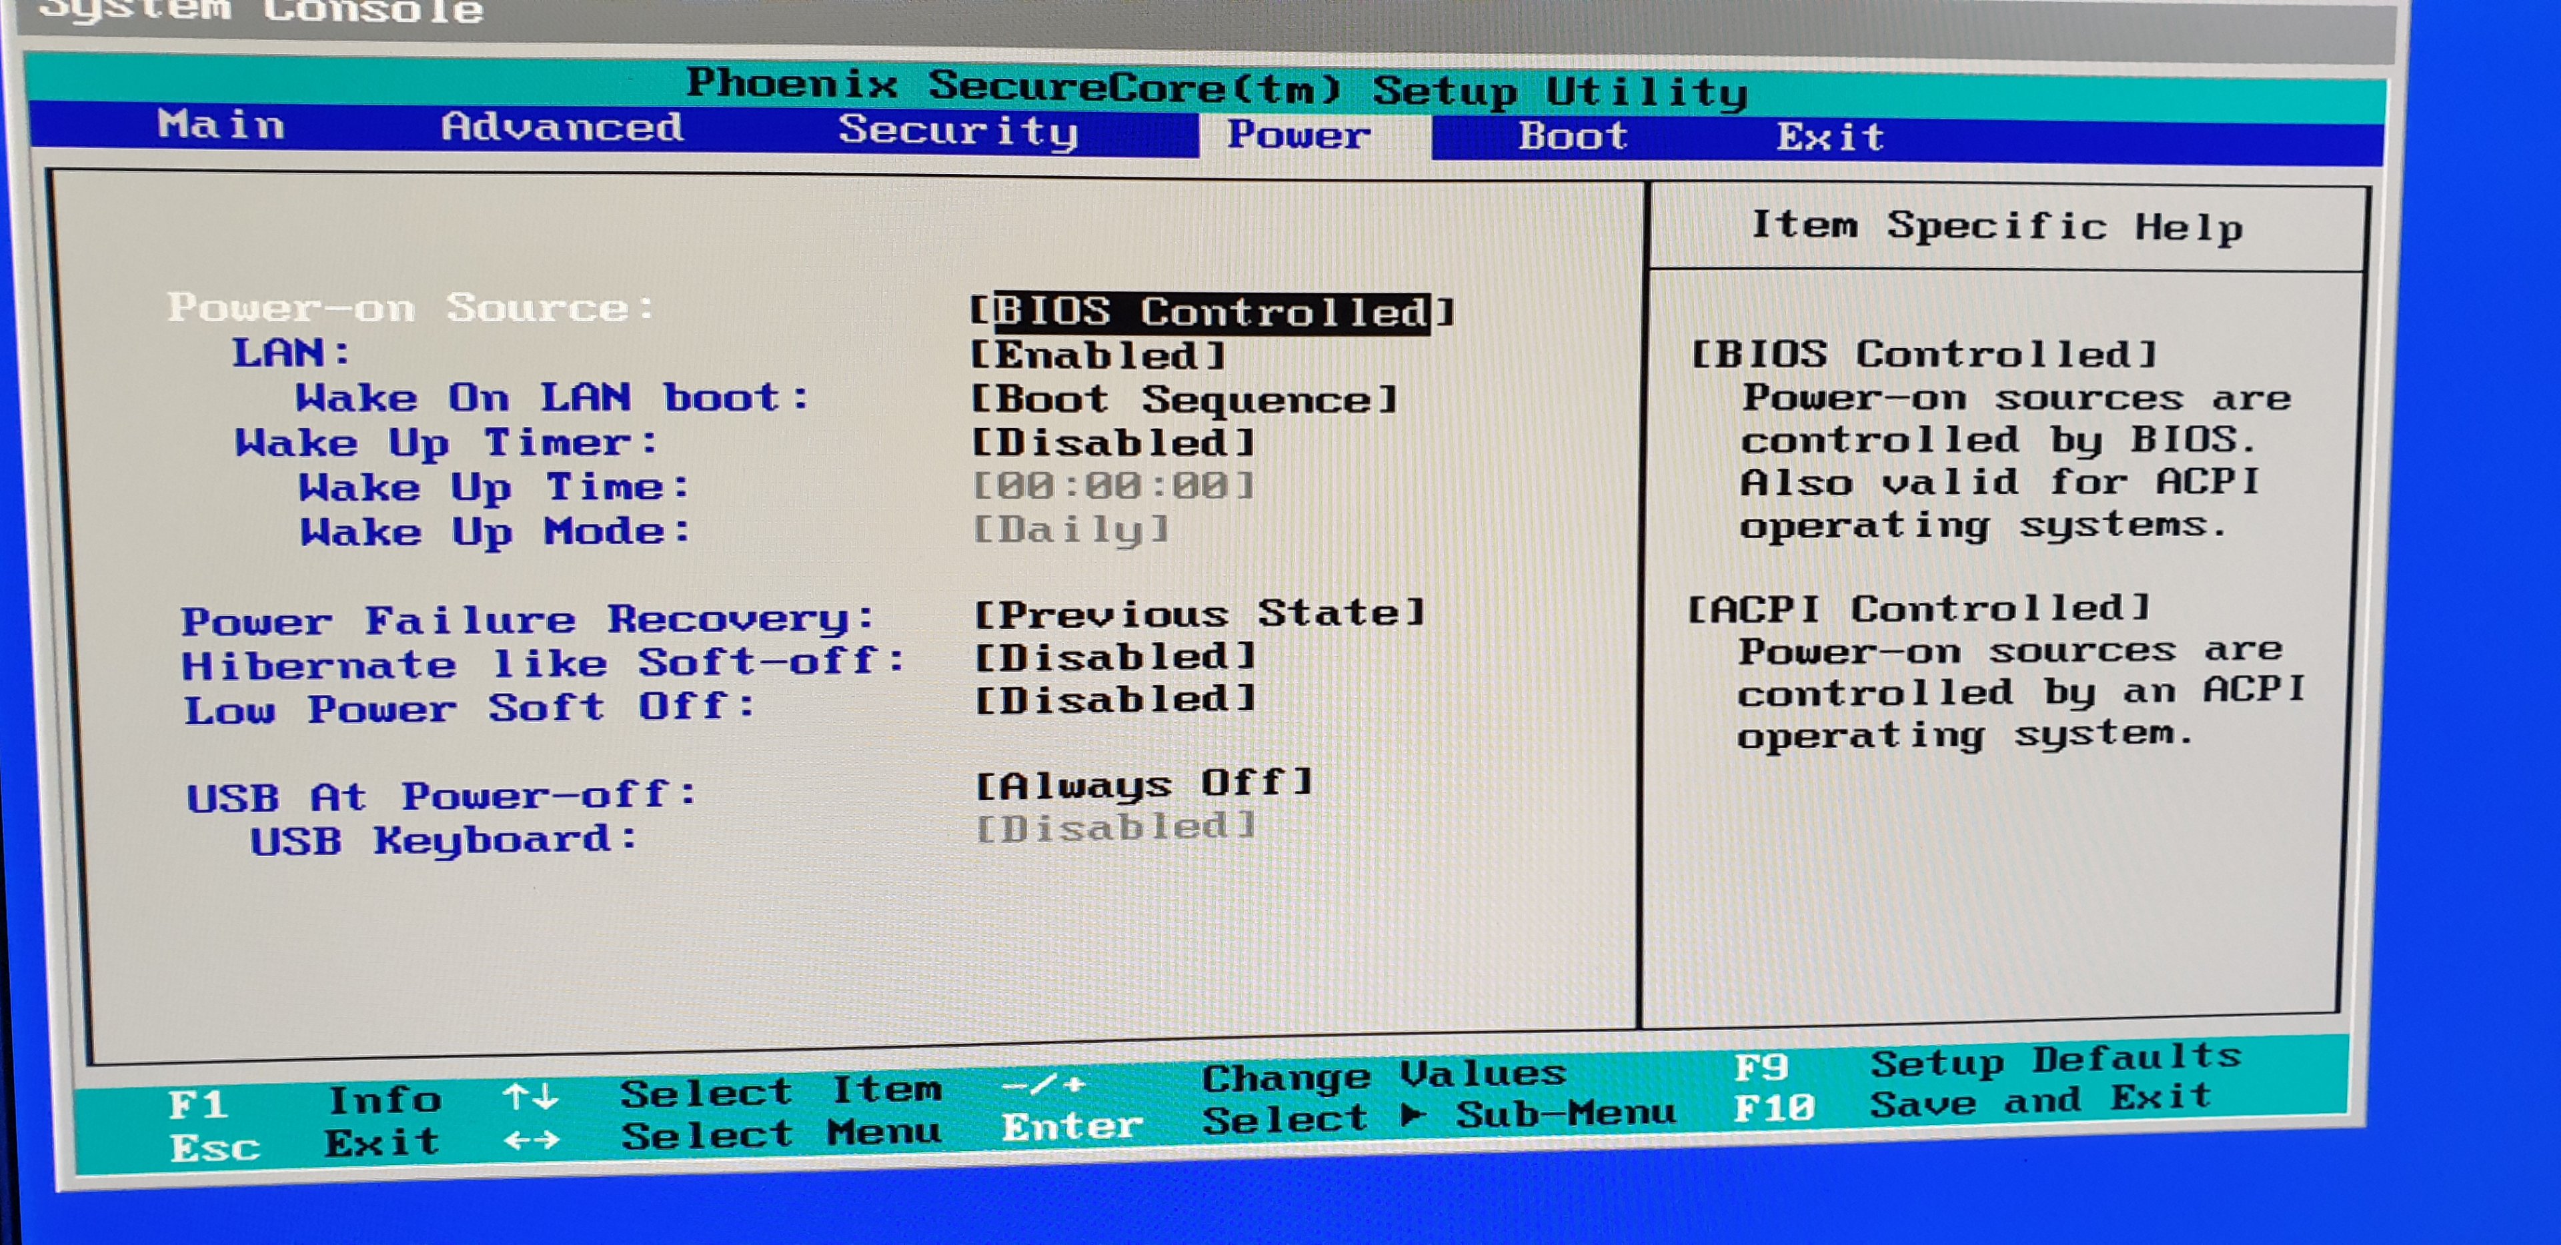
Task: Toggle Low Power Soft Off Disabled value
Action: pyautogui.click(x=1114, y=700)
